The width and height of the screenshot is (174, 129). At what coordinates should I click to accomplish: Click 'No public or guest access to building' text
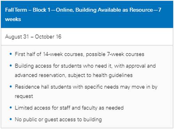coord(58,120)
